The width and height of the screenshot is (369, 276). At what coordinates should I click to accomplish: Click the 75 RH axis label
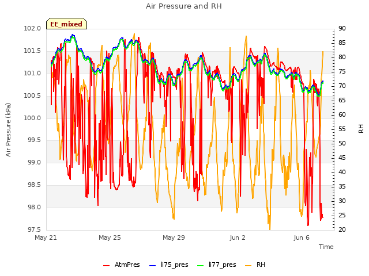(342, 71)
